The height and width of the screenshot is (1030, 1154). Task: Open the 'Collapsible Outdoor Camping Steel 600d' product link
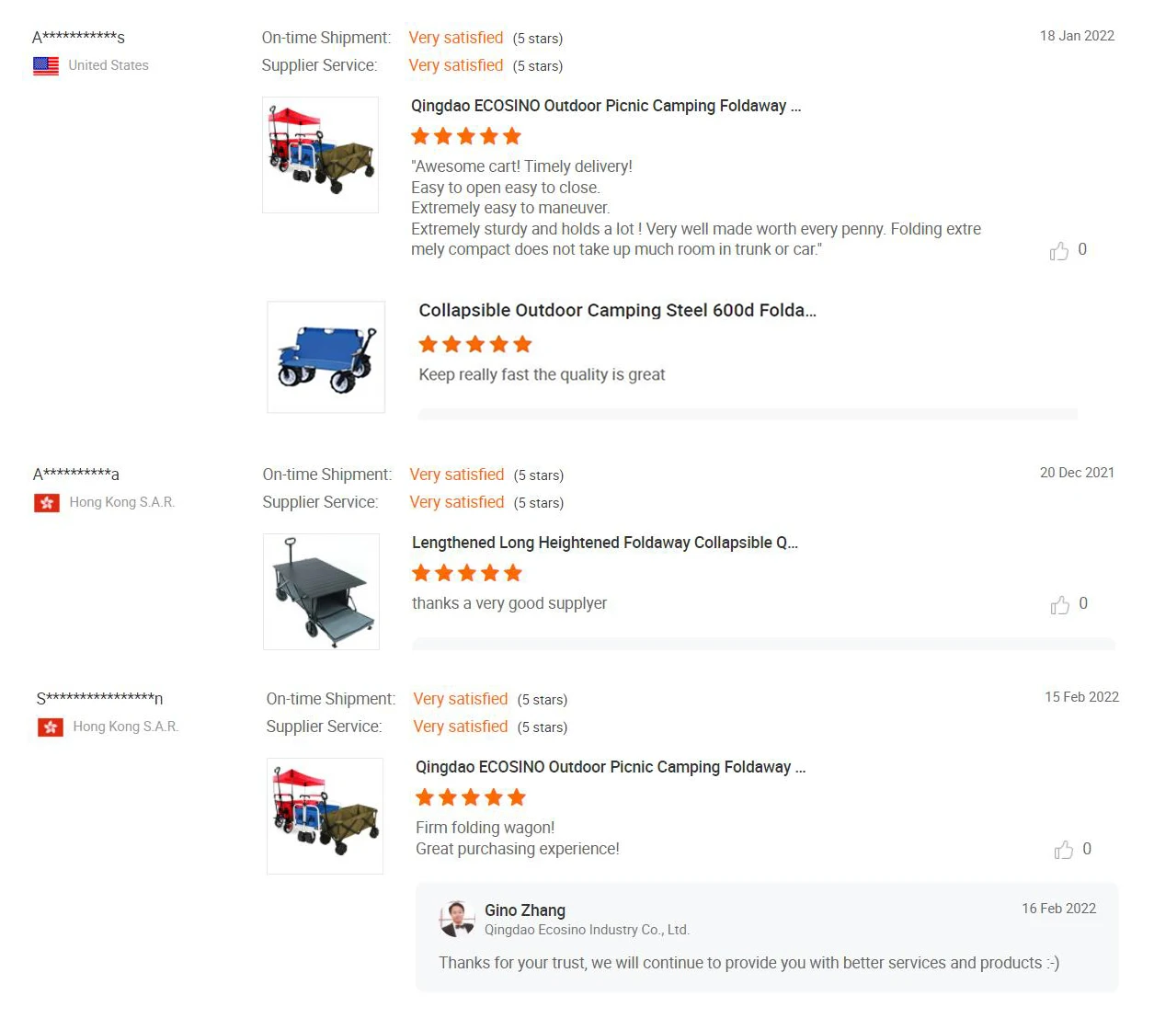tap(617, 310)
